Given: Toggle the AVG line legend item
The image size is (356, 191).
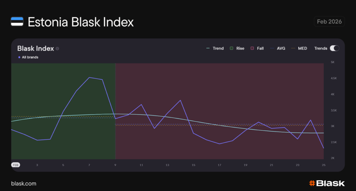Looking at the screenshot, I should click(x=278, y=48).
